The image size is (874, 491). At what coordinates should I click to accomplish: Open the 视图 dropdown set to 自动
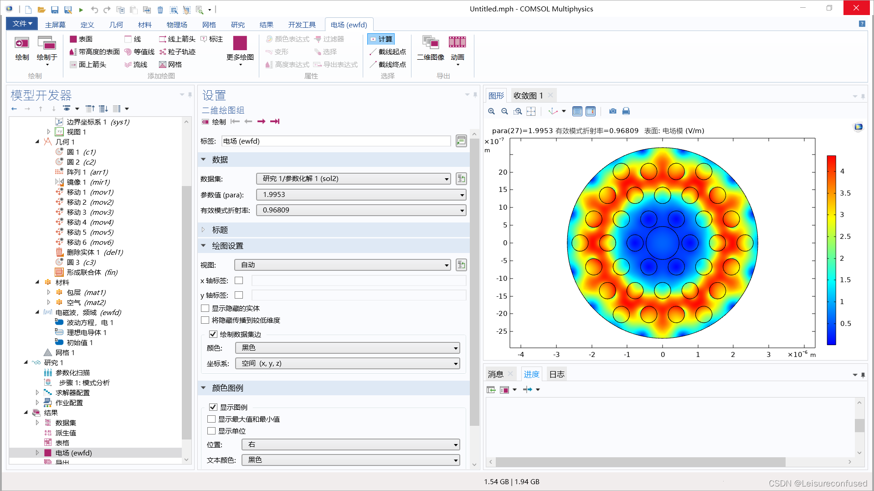click(x=343, y=265)
